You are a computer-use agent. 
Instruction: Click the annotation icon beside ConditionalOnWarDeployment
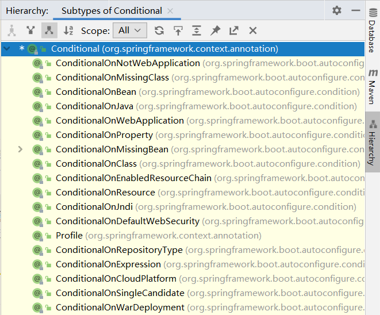(37, 308)
